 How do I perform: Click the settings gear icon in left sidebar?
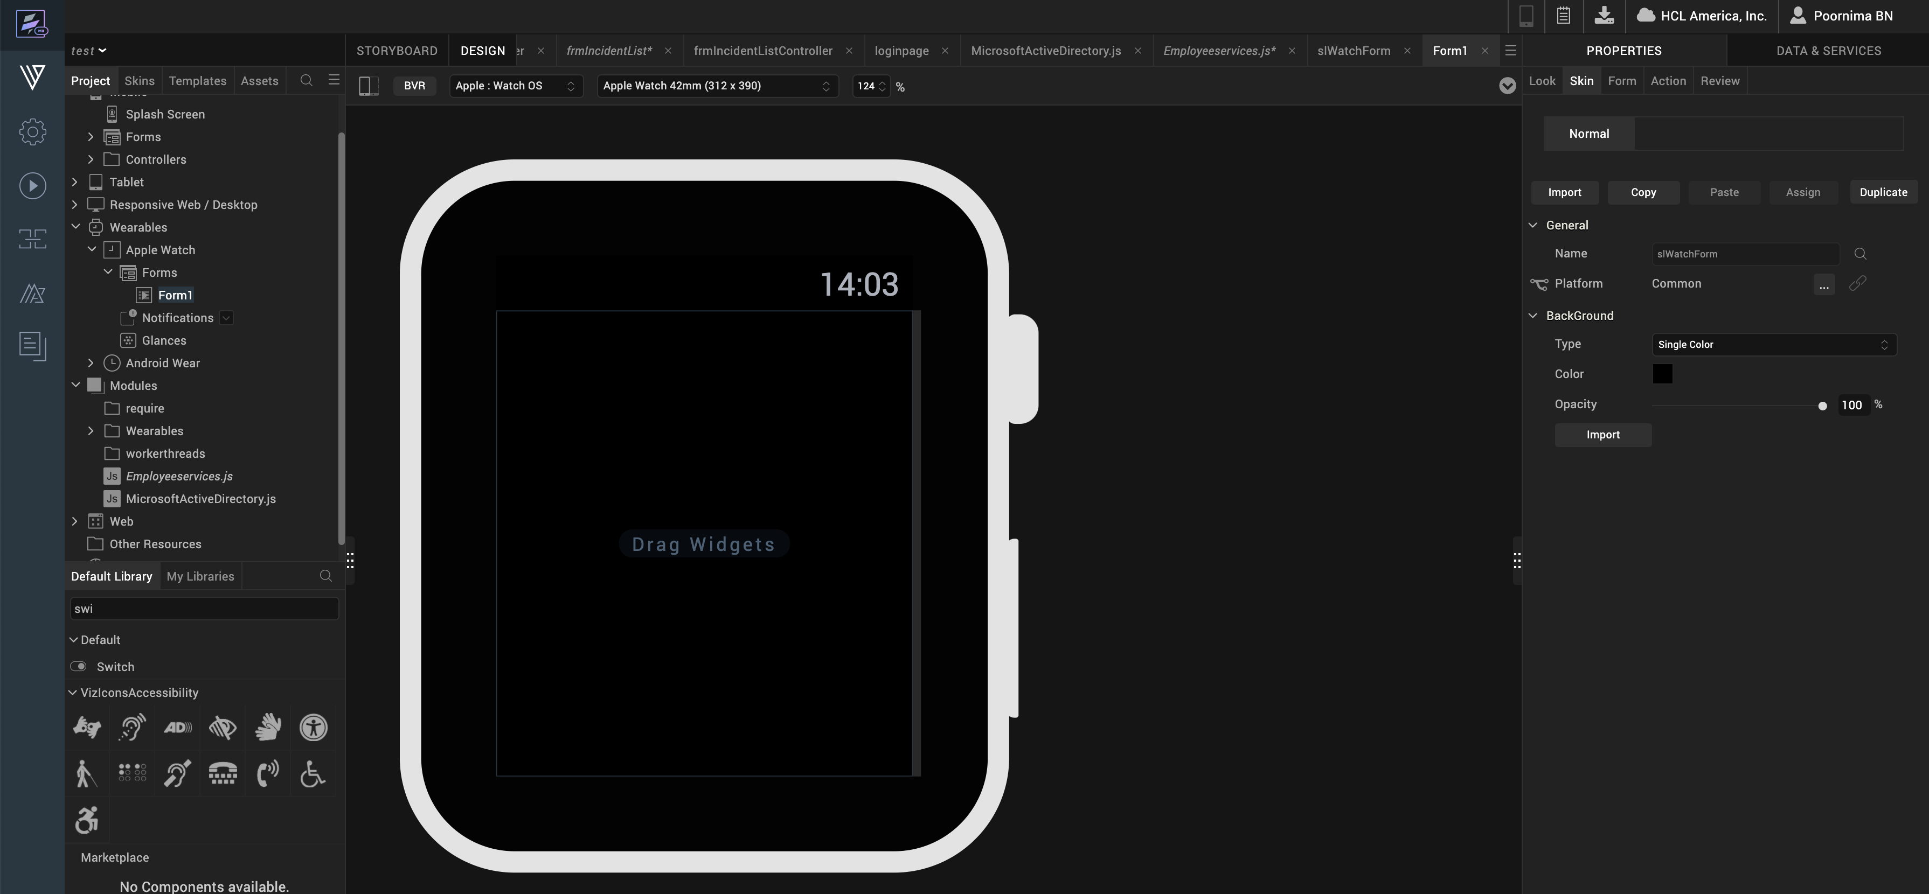click(32, 132)
